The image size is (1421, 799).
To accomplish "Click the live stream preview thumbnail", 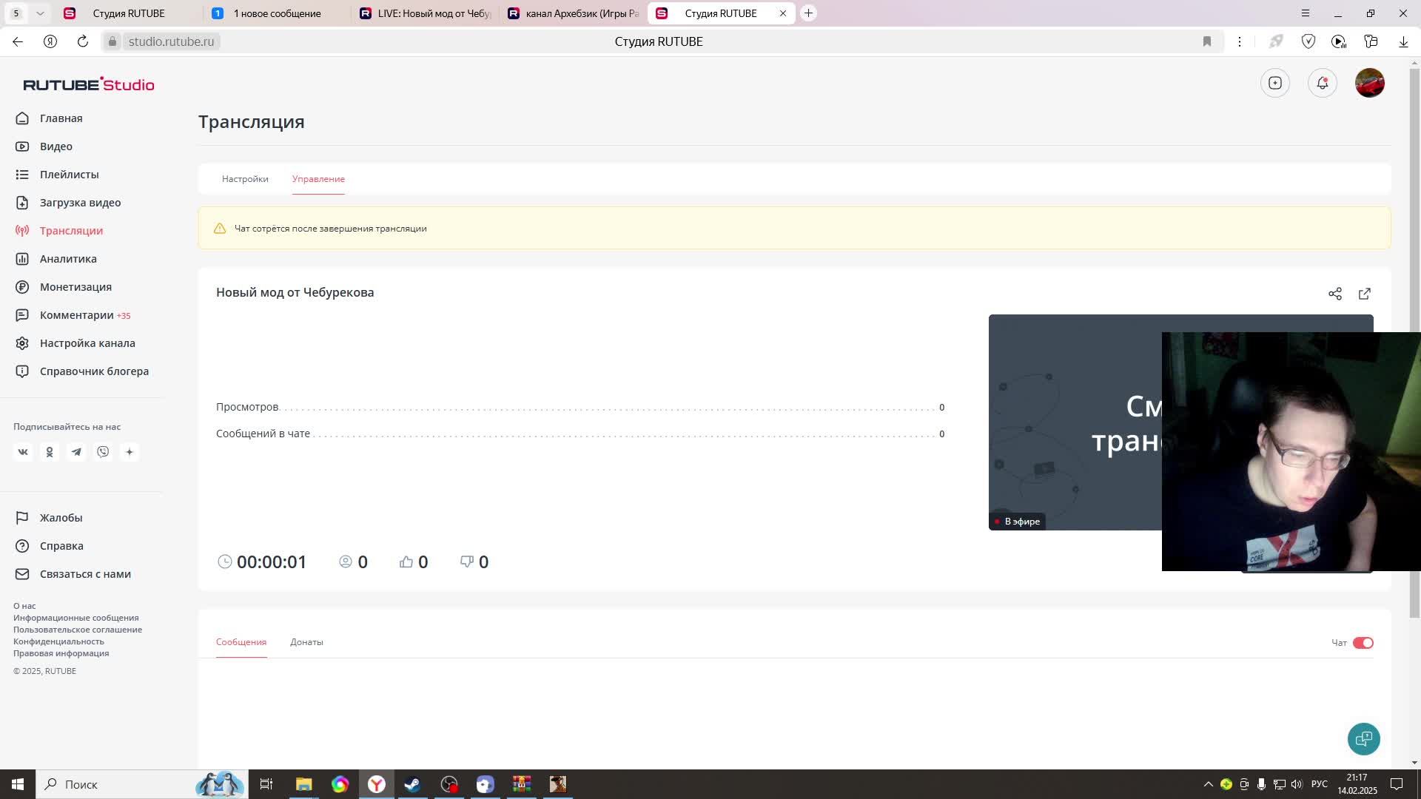I will 1075,422.
